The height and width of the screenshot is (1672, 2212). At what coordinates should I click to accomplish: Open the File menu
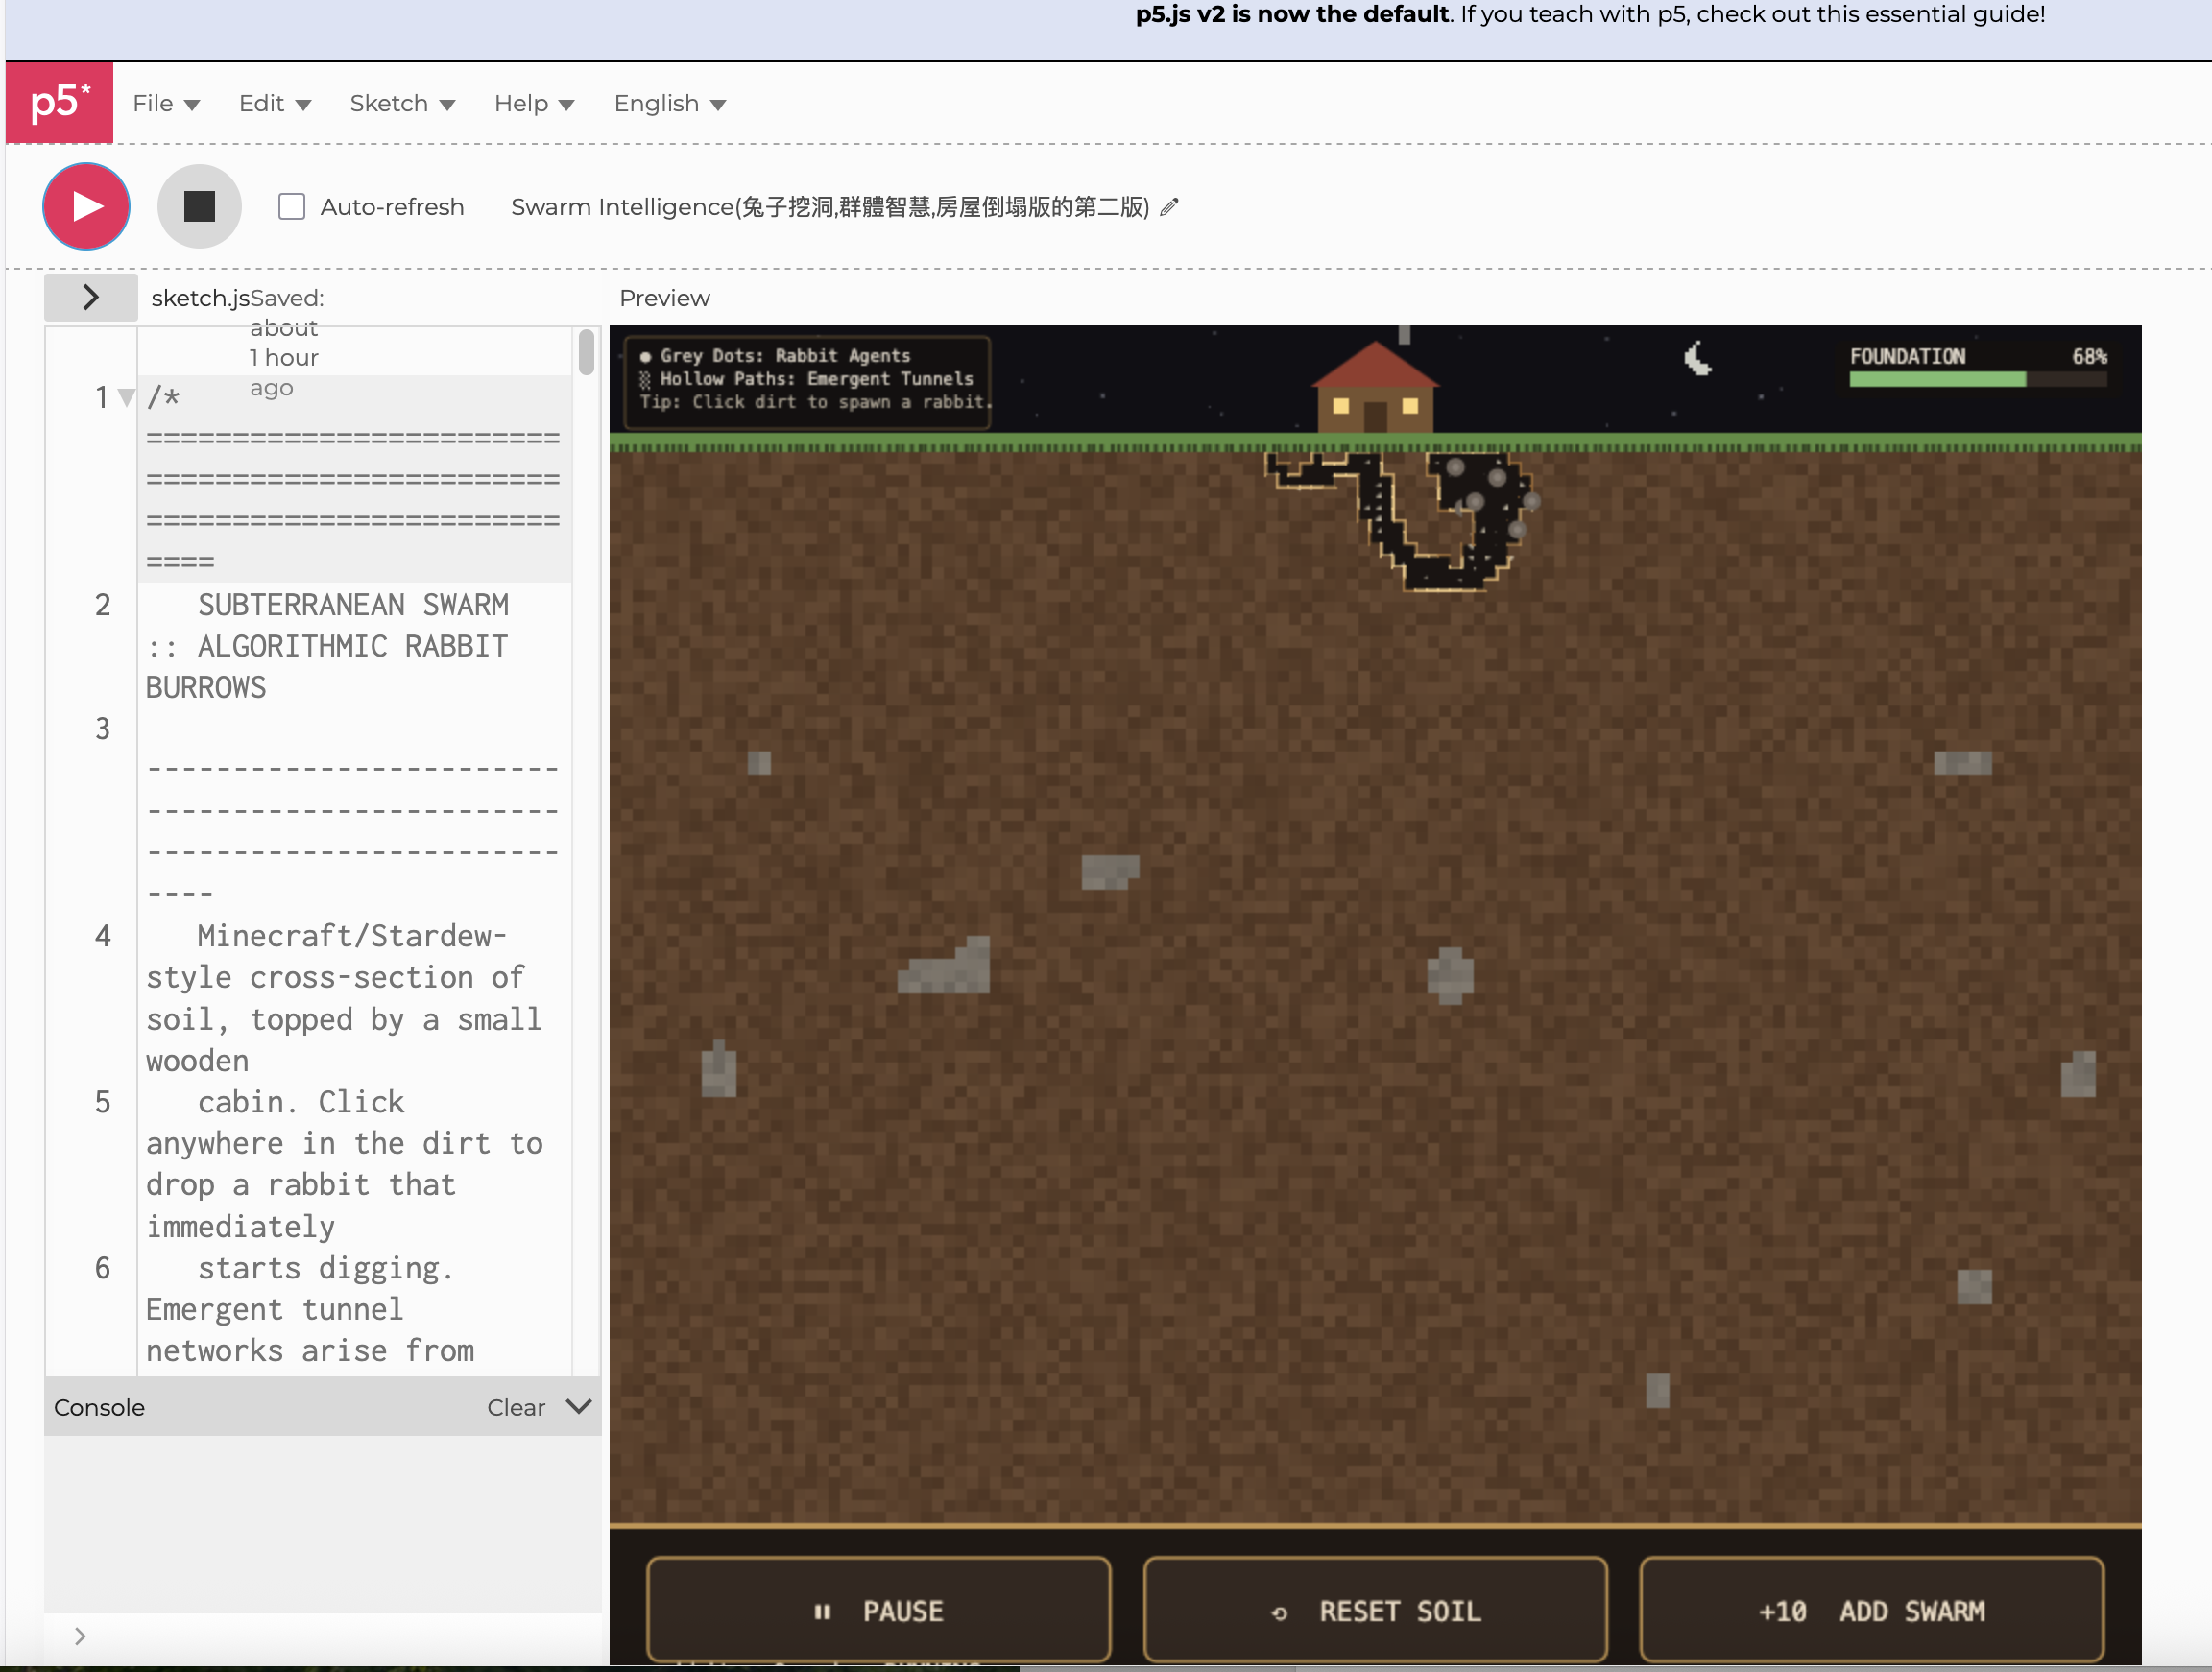pyautogui.click(x=166, y=104)
